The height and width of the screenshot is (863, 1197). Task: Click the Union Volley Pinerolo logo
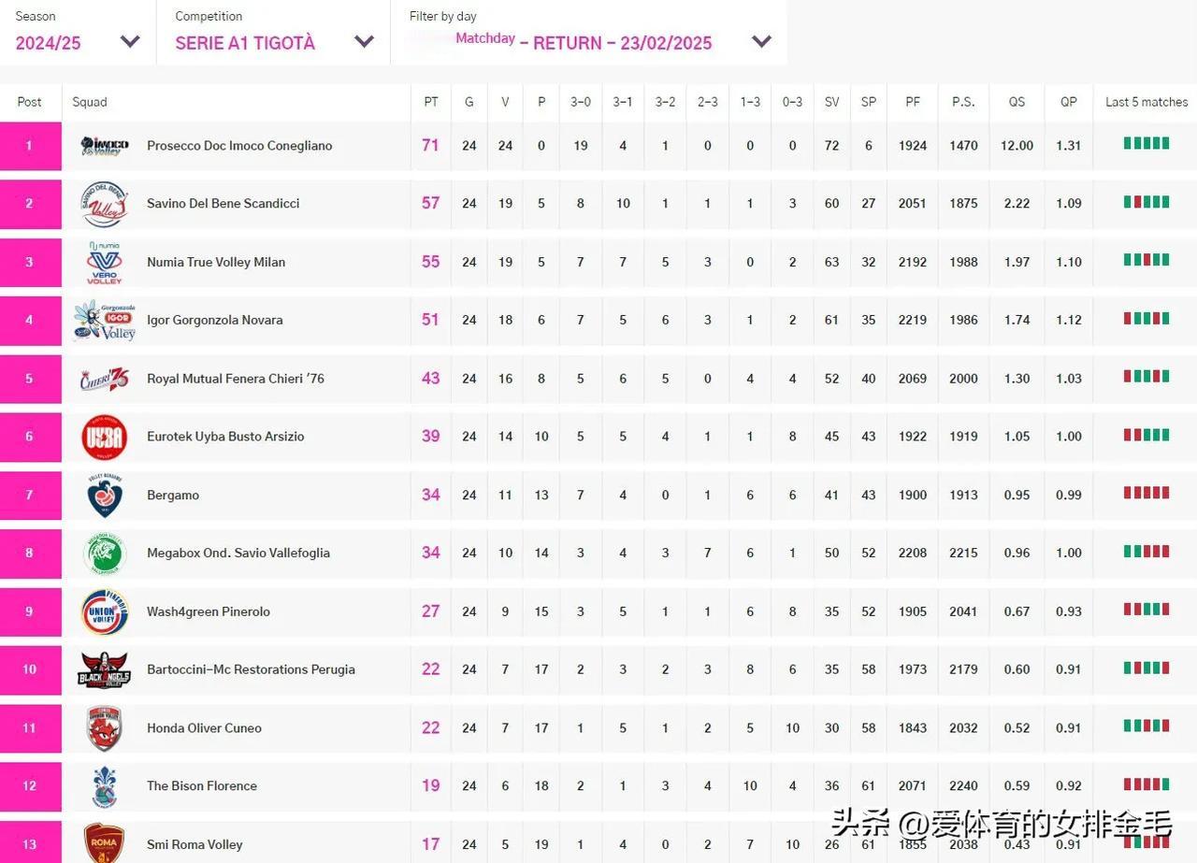tap(104, 611)
